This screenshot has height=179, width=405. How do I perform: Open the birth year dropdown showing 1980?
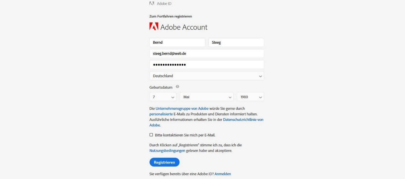tap(250, 97)
